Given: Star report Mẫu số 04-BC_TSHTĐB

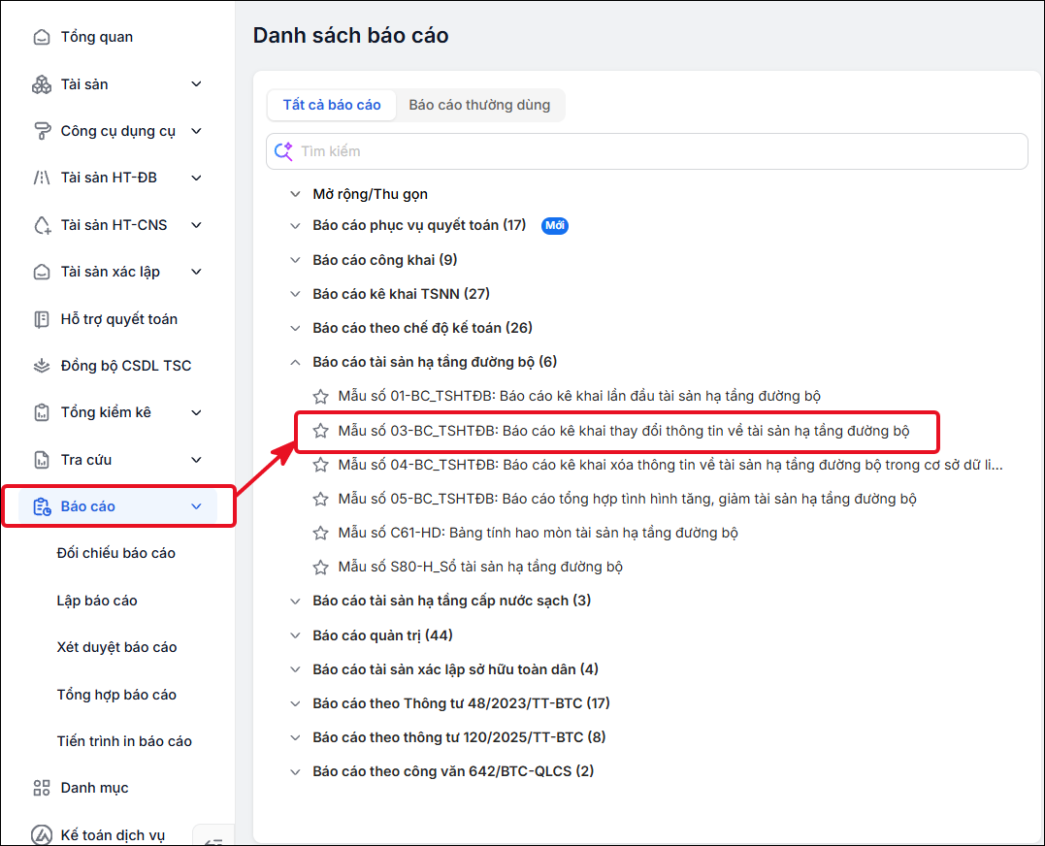Looking at the screenshot, I should click(320, 465).
